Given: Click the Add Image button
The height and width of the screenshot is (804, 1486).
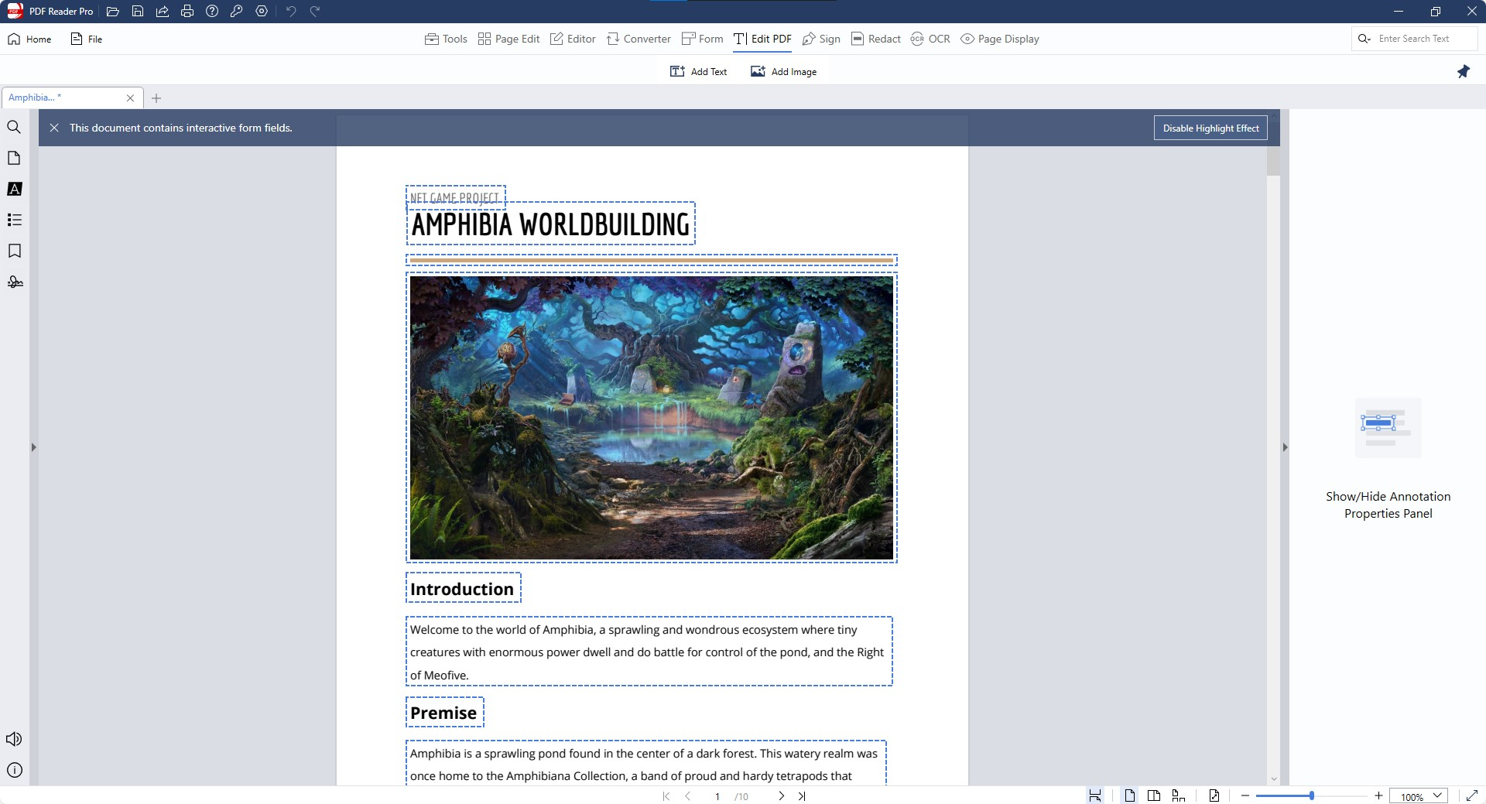Looking at the screenshot, I should pyautogui.click(x=783, y=71).
